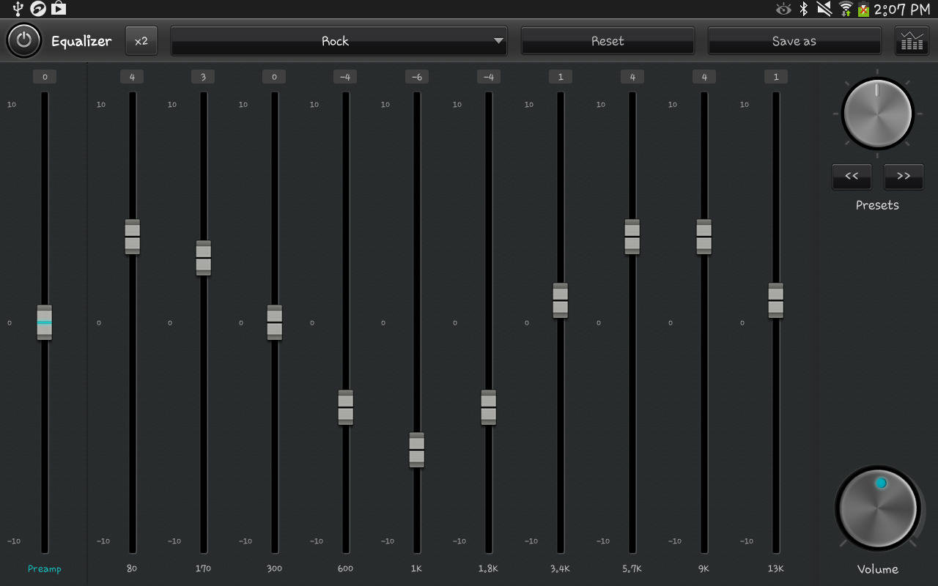The height and width of the screenshot is (586, 938).
Task: Open the spectrum graph panel icon
Action: (913, 40)
